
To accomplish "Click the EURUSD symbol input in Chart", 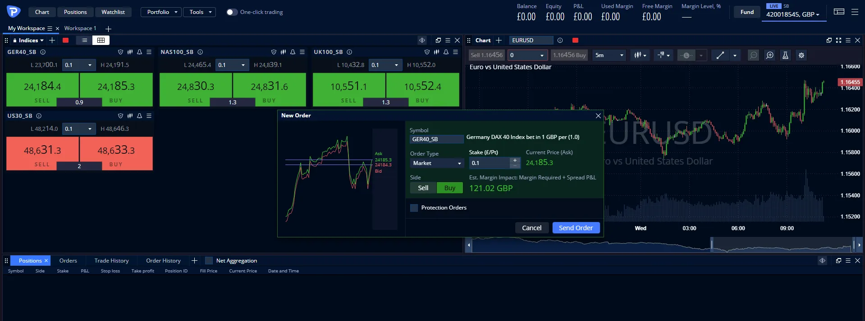I will 531,40.
